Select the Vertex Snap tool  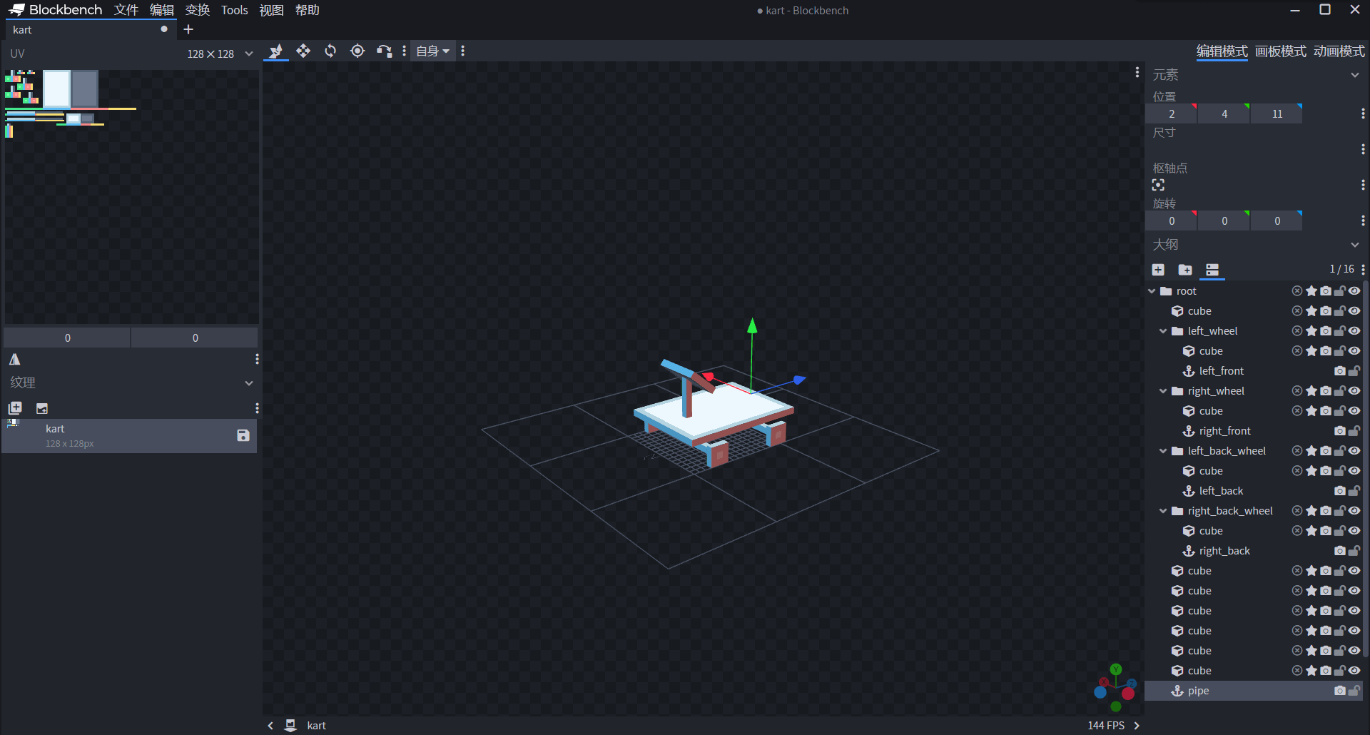385,51
